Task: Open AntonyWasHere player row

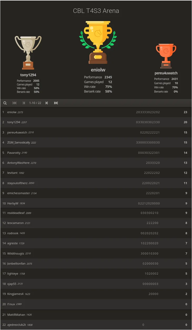Action: coord(18,163)
